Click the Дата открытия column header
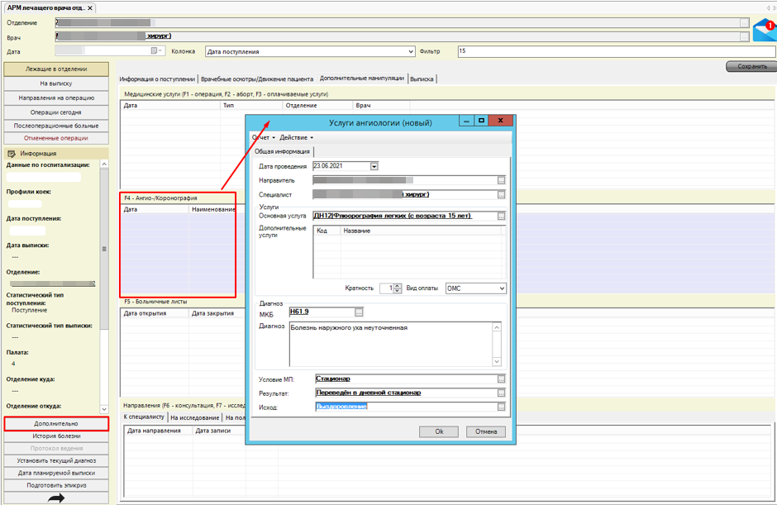 (x=155, y=314)
